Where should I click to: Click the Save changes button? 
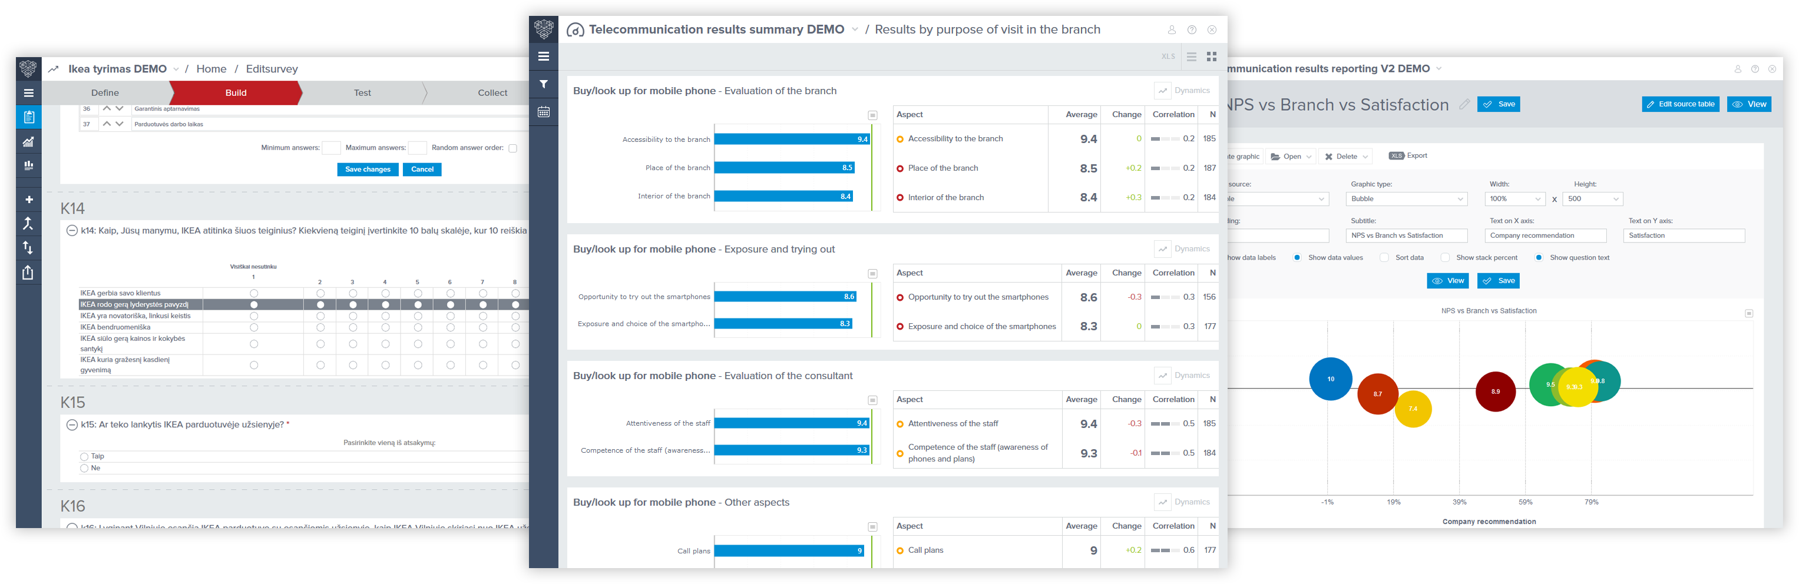click(368, 170)
